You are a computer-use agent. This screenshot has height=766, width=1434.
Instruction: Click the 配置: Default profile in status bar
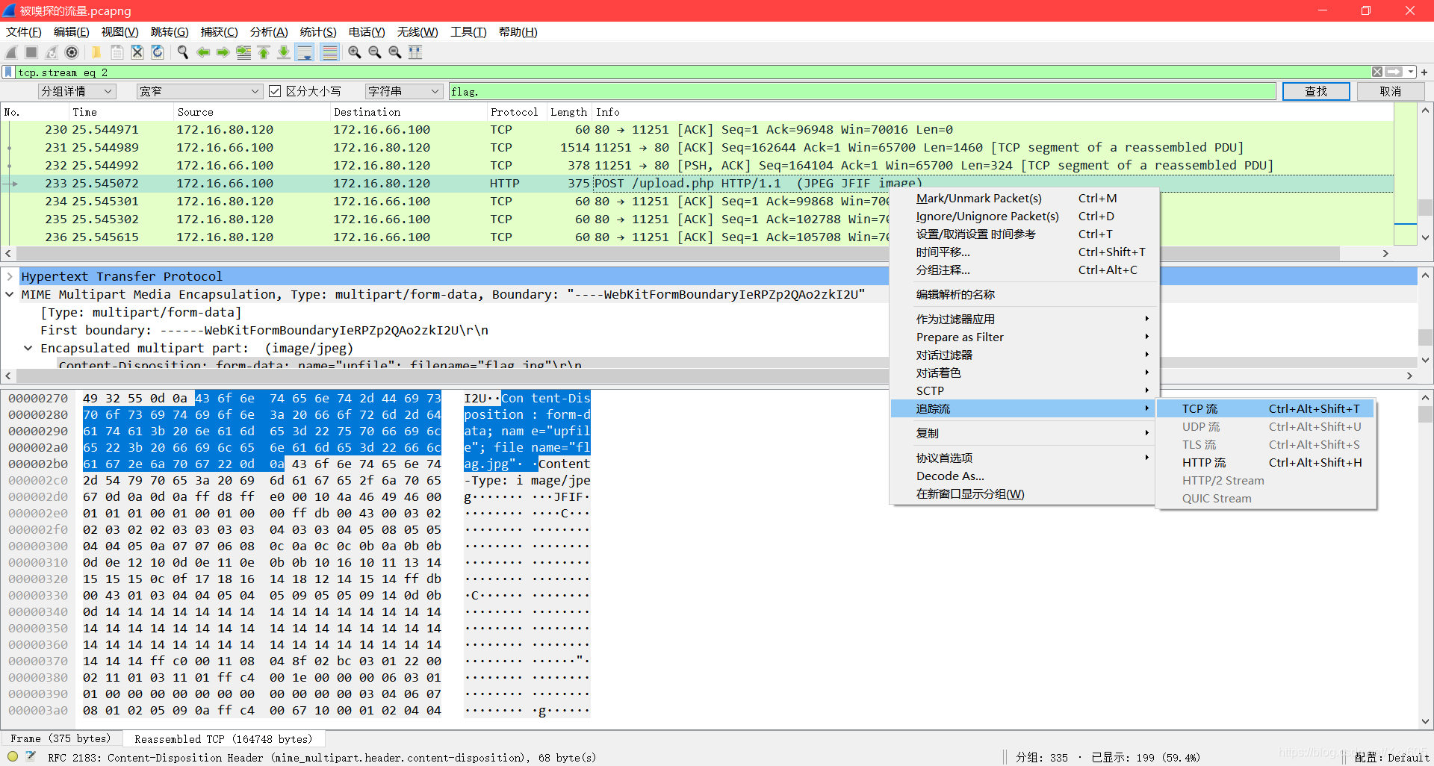(1392, 757)
